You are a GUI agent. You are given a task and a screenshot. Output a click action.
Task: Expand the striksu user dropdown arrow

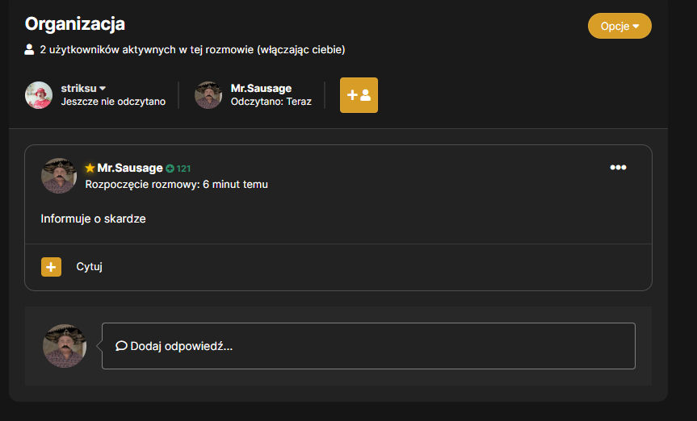(103, 89)
